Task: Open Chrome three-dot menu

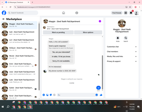Action: (139, 7)
